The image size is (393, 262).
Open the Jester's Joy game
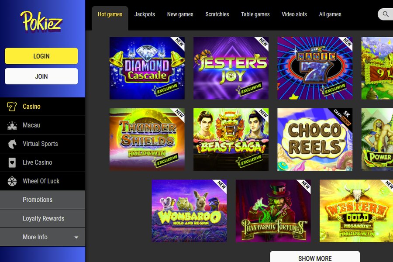coord(231,68)
